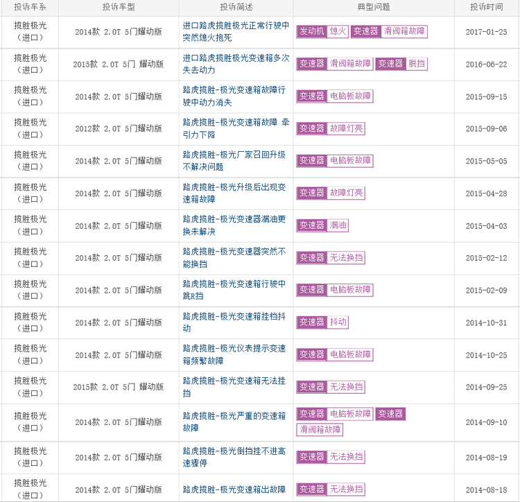Open link 路虎揽胜-极光厂家召回升级不解决问题

click(x=234, y=161)
